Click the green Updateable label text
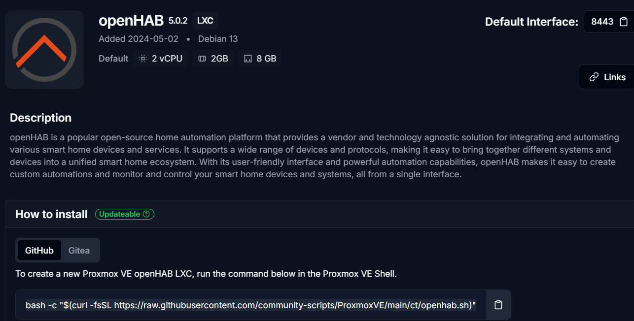This screenshot has height=321, width=634. click(x=119, y=214)
